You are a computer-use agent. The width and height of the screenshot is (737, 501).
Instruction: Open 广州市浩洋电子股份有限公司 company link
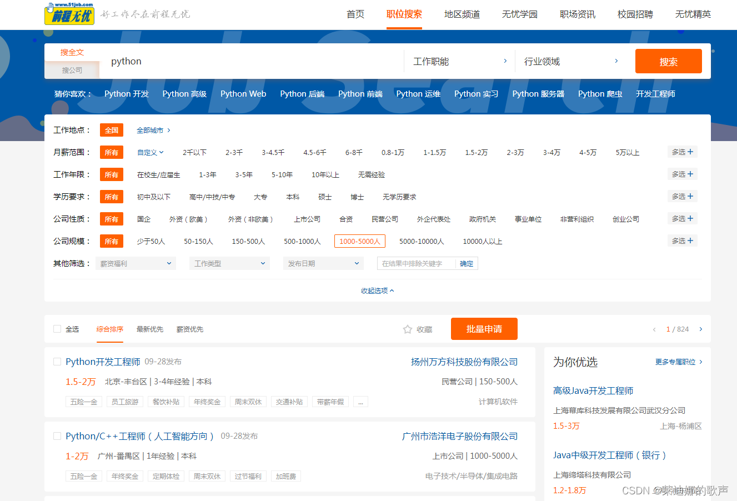pos(460,436)
